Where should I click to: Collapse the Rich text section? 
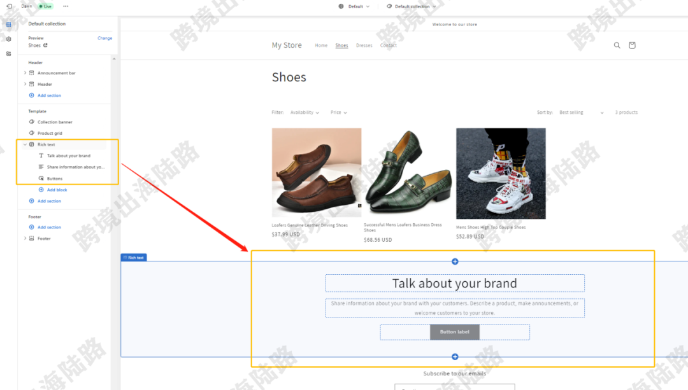(x=25, y=144)
